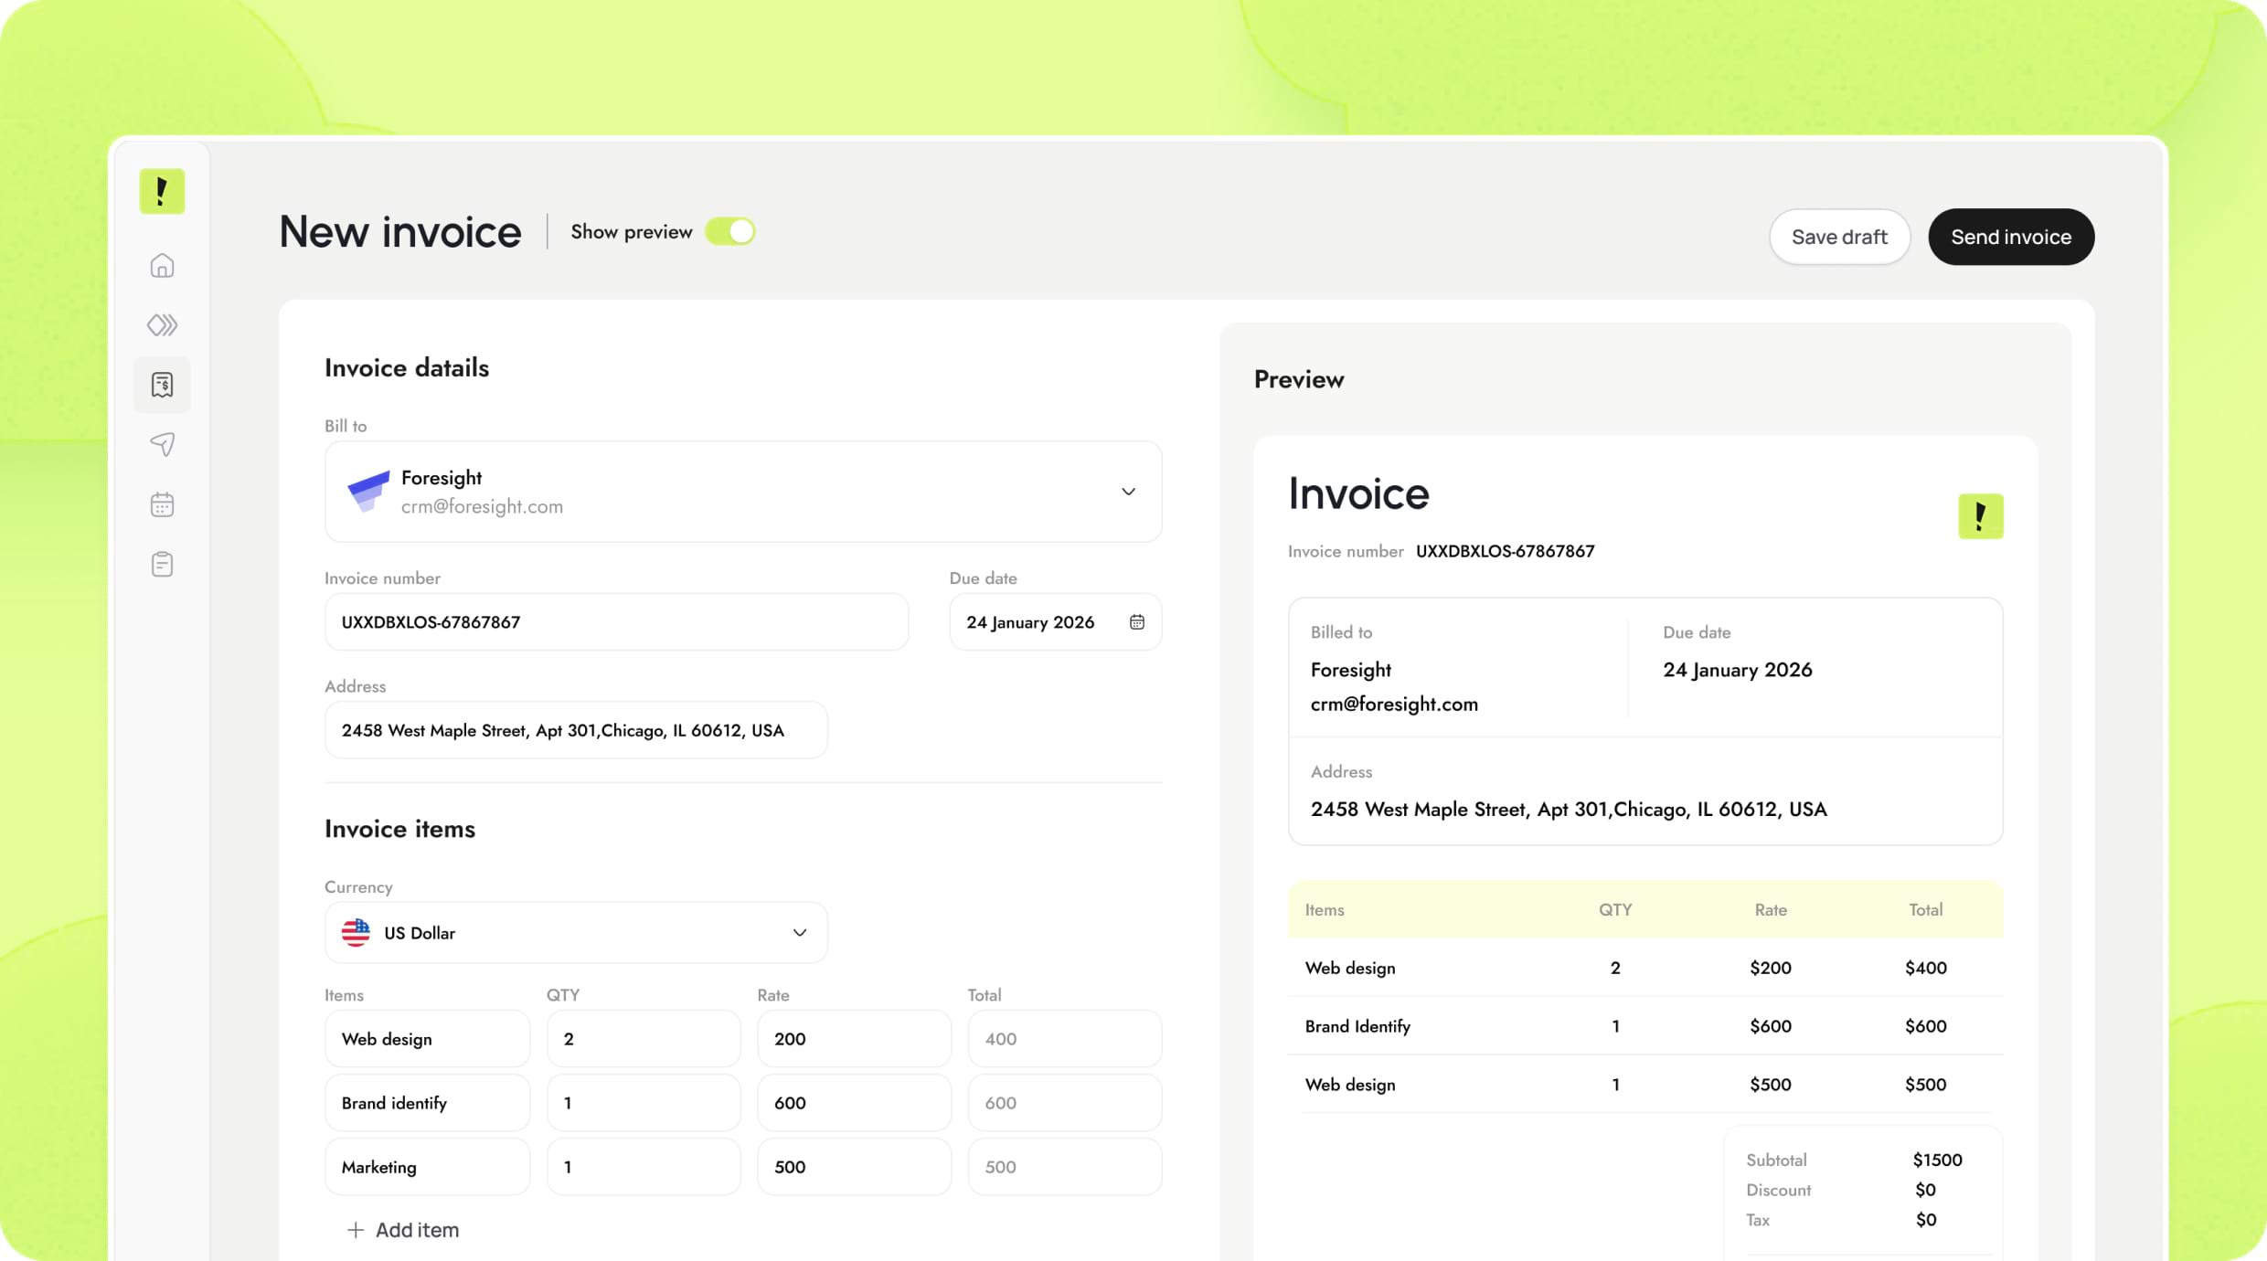The width and height of the screenshot is (2267, 1261).
Task: Click the Total field showing 400
Action: [x=1065, y=1039]
